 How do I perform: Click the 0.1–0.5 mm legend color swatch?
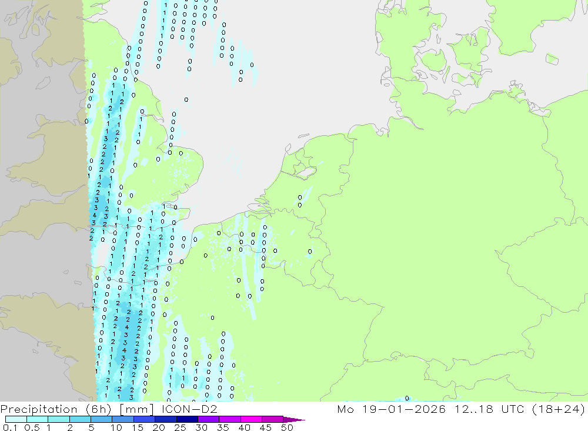pyautogui.click(x=16, y=419)
